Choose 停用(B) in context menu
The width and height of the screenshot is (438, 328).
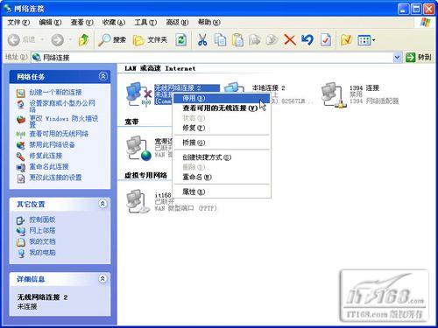pos(222,98)
